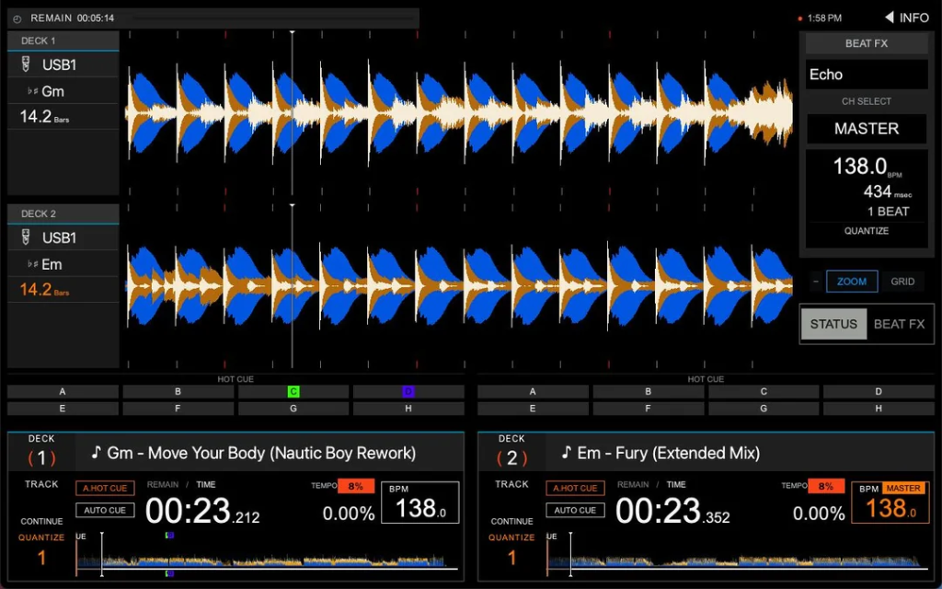Click the 434 msec value
The width and height of the screenshot is (942, 589).
click(x=888, y=191)
